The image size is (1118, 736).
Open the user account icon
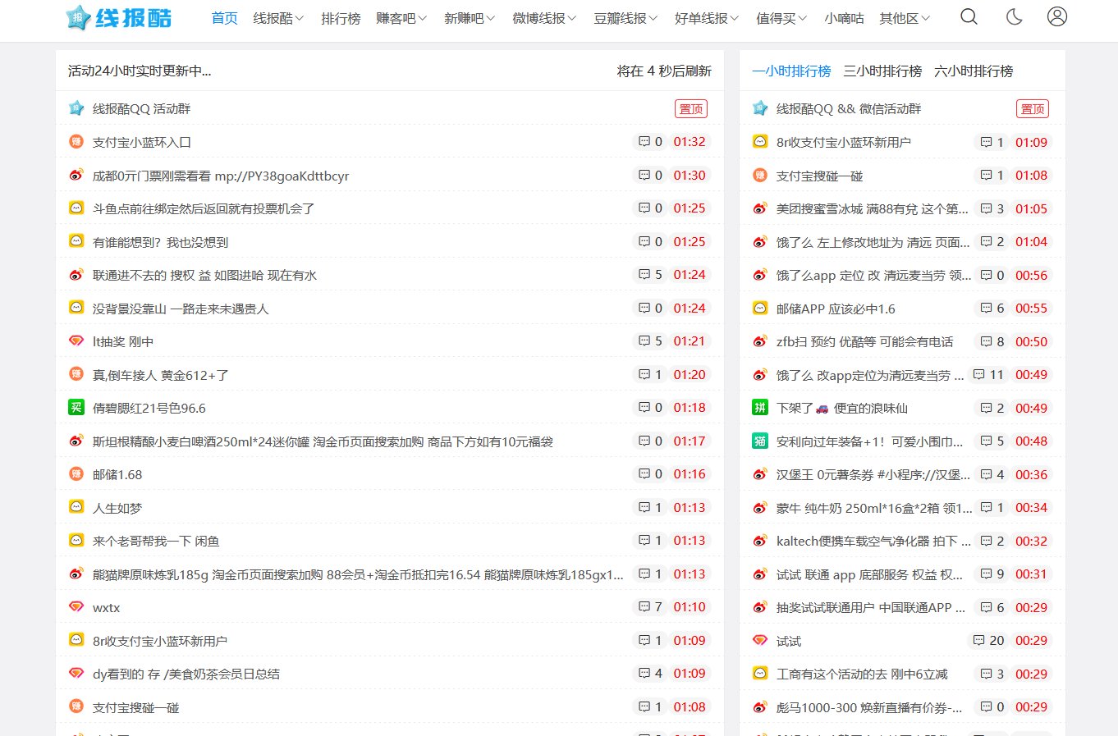pyautogui.click(x=1057, y=16)
